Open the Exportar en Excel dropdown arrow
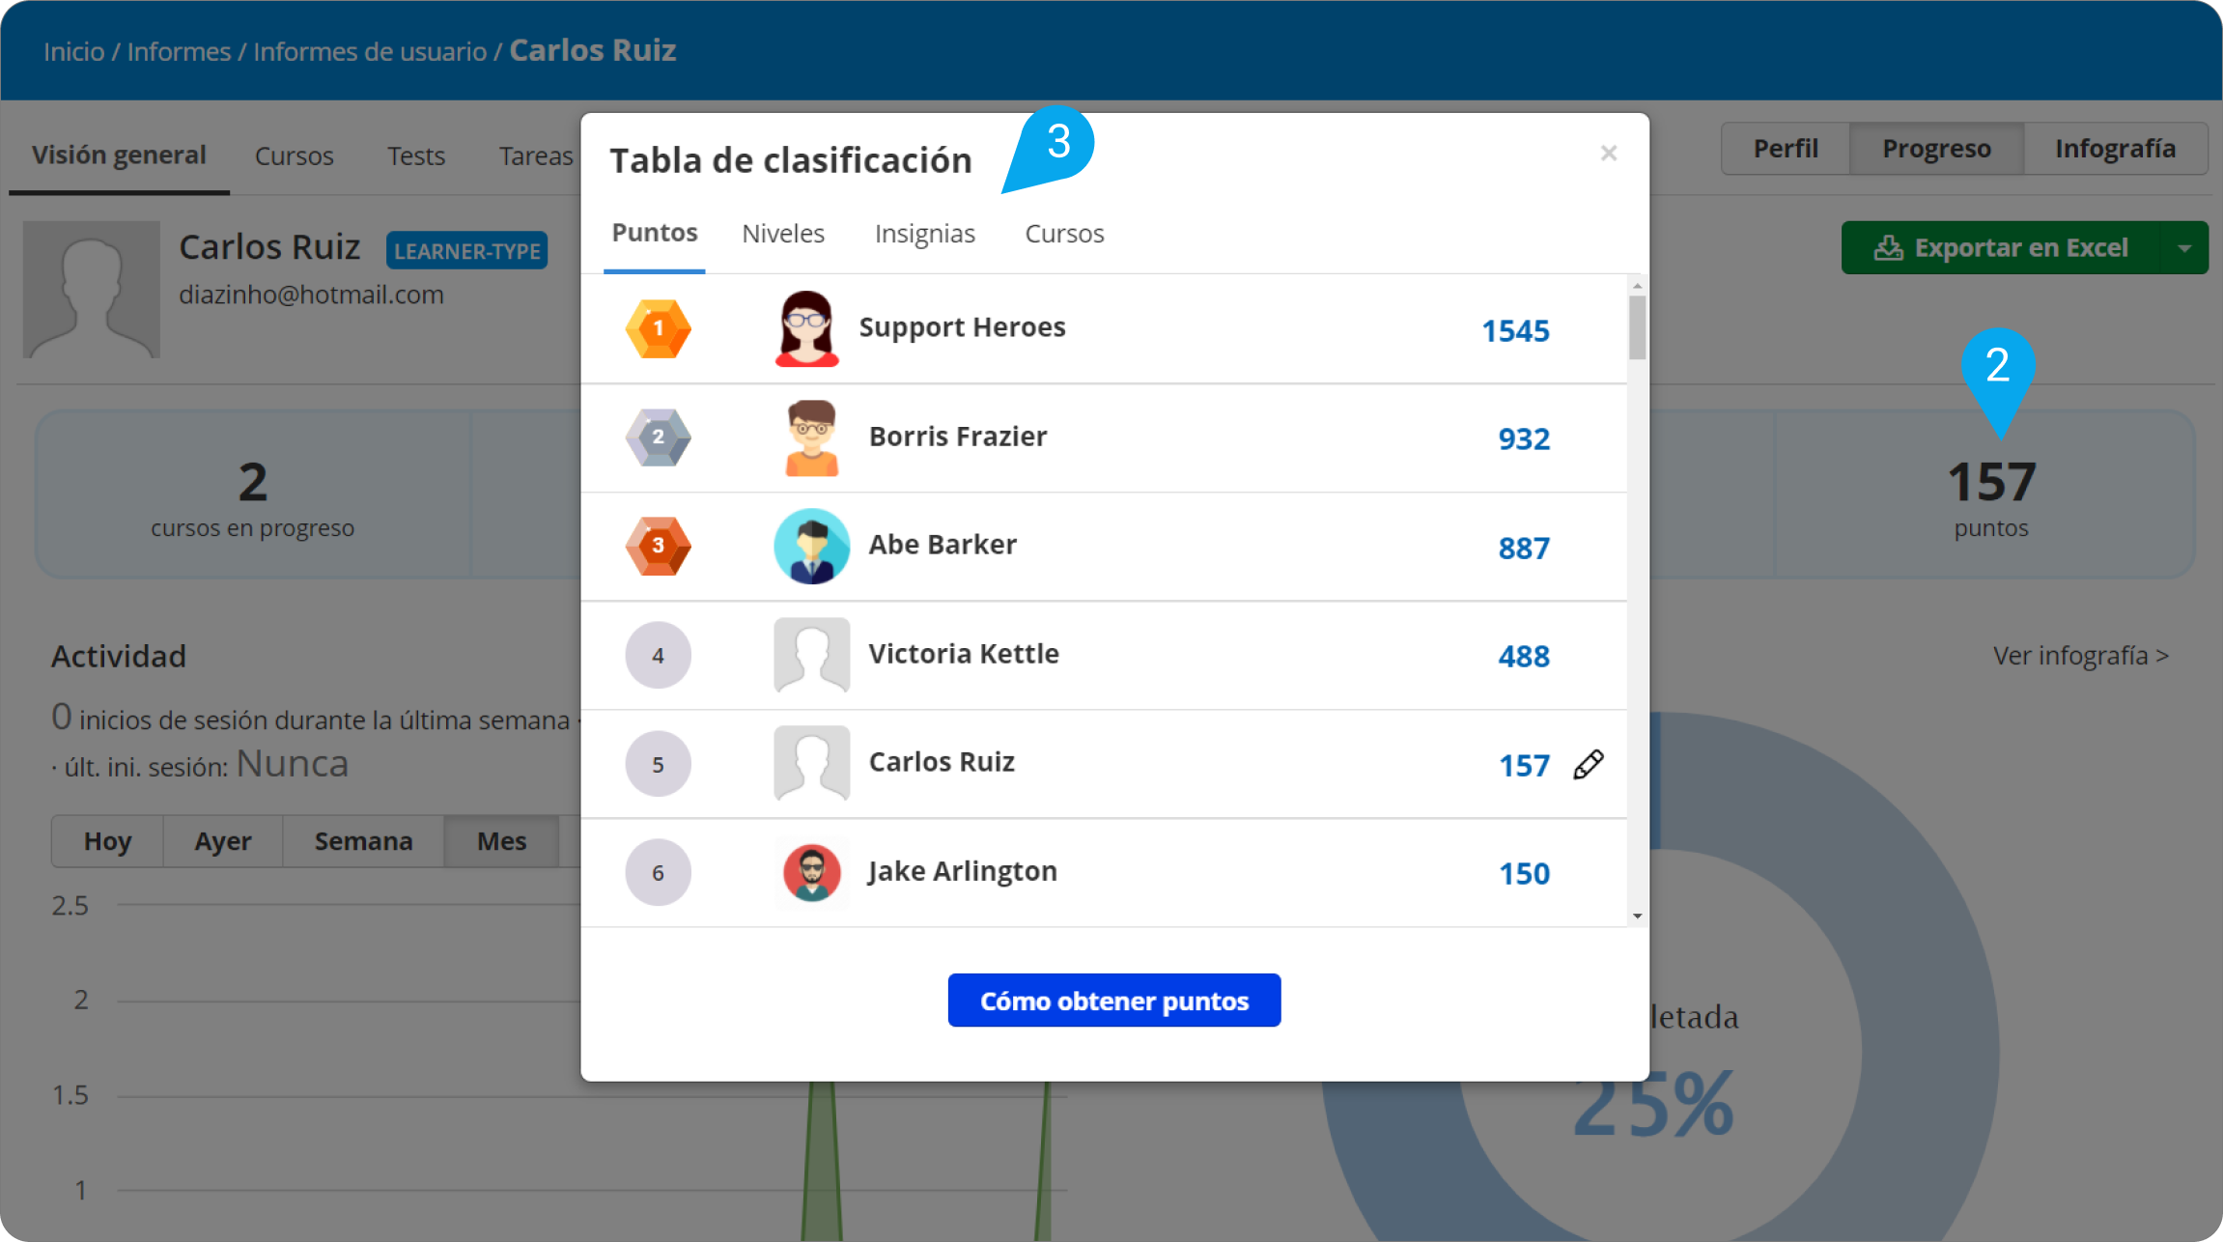Viewport: 2223px width, 1242px height. [x=2184, y=248]
